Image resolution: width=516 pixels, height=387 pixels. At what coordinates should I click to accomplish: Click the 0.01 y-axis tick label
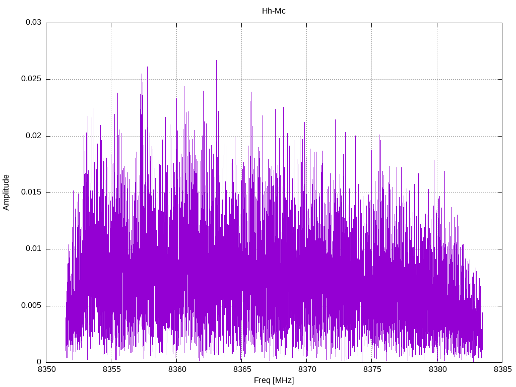pos(34,249)
